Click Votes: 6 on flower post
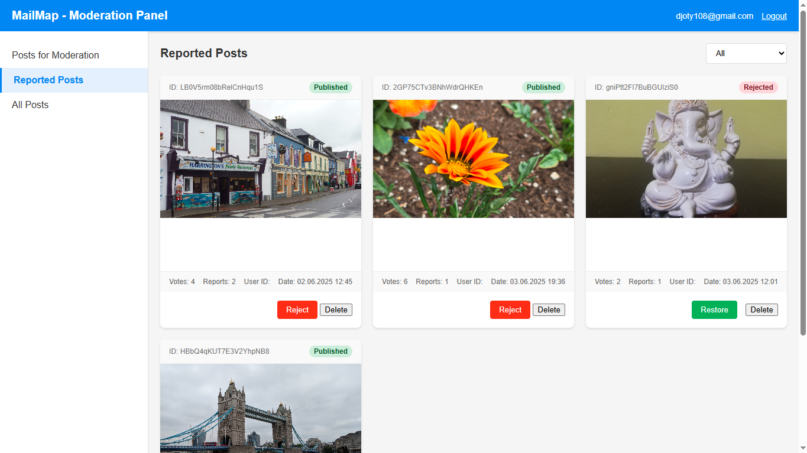 coord(395,282)
